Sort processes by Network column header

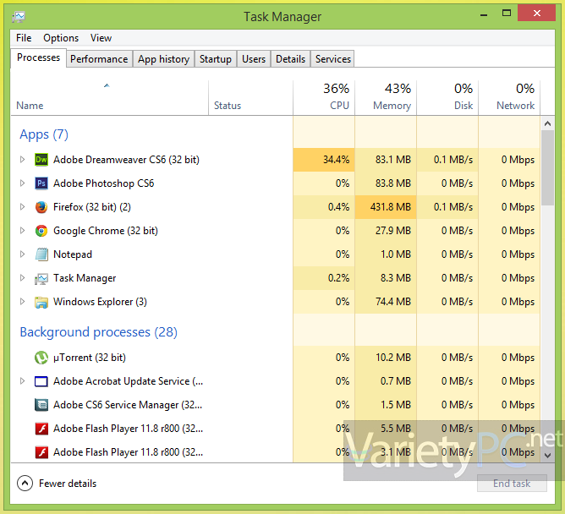pyautogui.click(x=509, y=97)
